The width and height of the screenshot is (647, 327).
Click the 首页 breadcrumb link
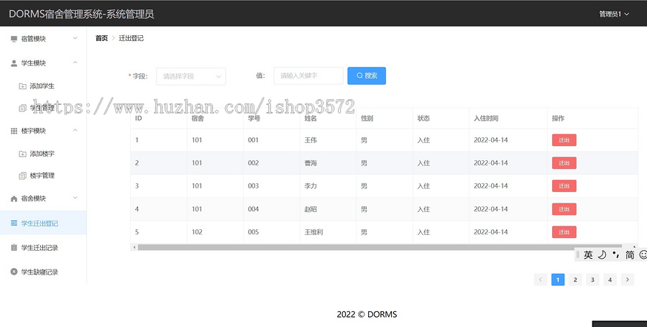[x=101, y=38]
